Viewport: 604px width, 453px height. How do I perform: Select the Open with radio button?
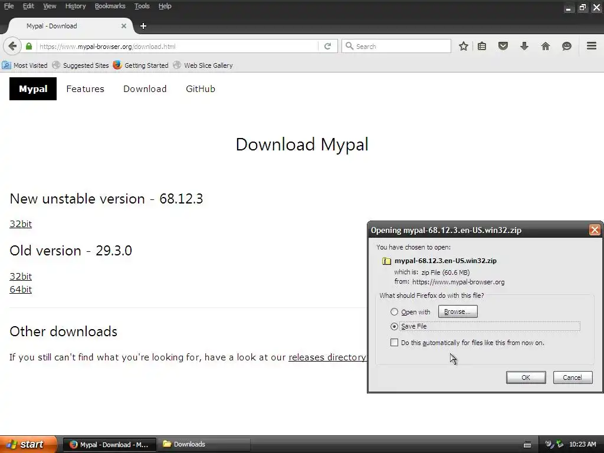click(394, 311)
